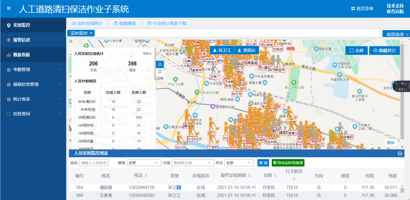Toggle the 环卫工 map filter
The height and width of the screenshot is (200, 410).
pyautogui.click(x=222, y=50)
